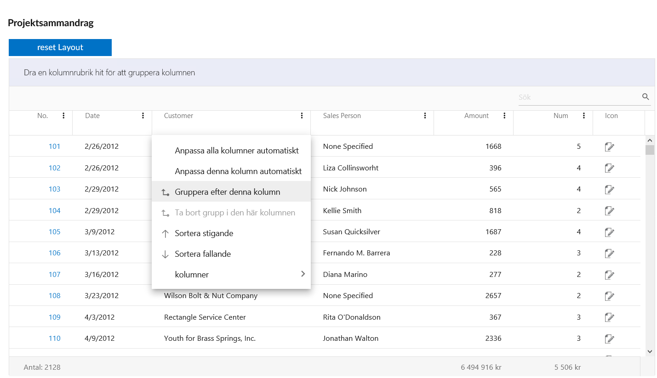
Task: Open the Amount column options menu
Action: click(x=504, y=116)
